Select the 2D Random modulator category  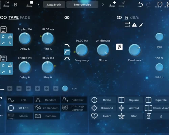(47, 108)
